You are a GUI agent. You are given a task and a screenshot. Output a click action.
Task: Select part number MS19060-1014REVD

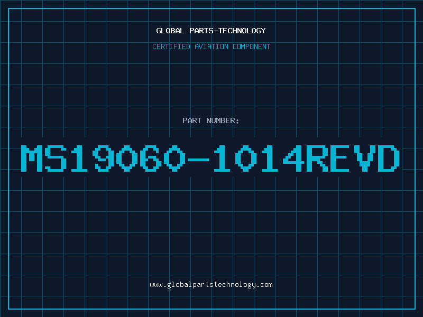tap(210, 158)
